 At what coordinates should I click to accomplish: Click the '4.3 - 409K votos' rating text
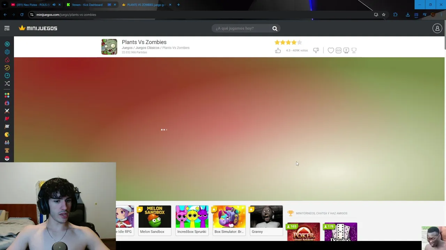297,51
